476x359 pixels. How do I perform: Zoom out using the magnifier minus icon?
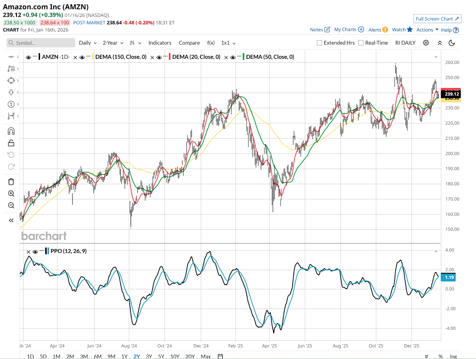11,205
